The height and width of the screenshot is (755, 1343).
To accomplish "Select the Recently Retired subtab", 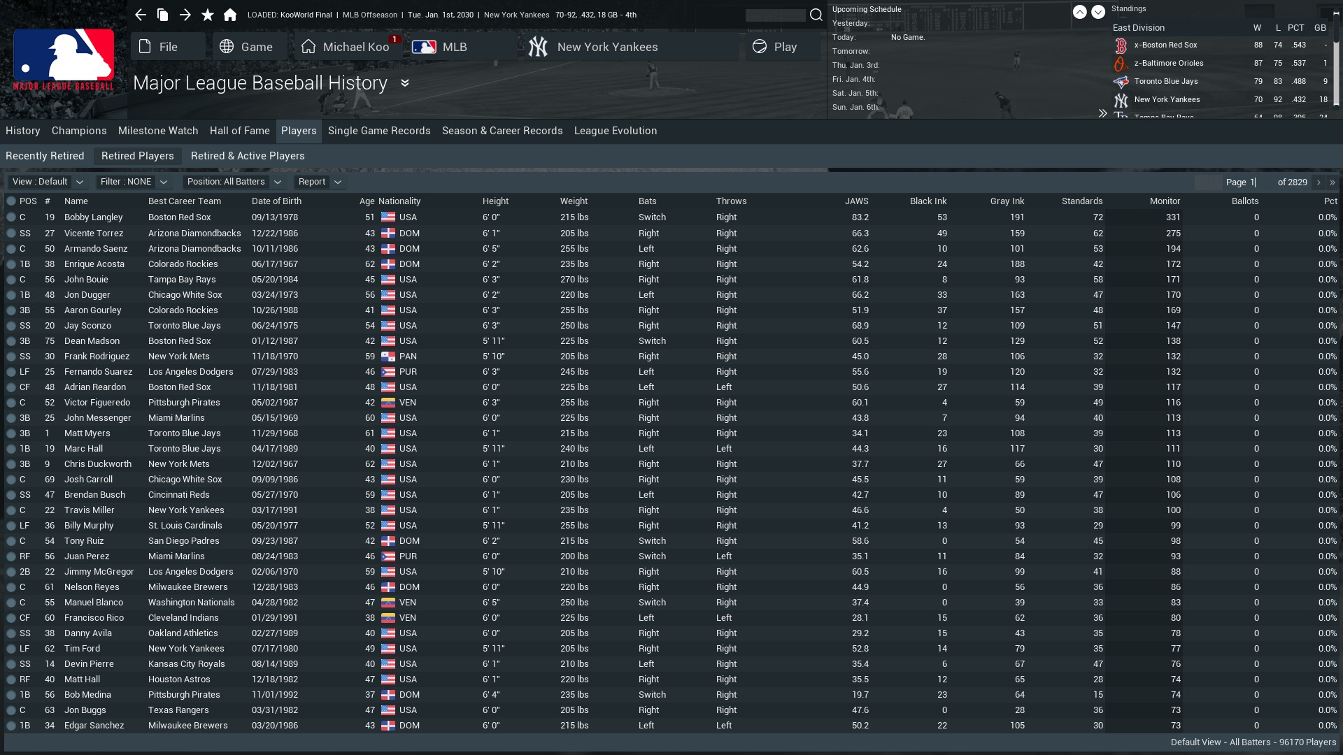I will tap(45, 156).
